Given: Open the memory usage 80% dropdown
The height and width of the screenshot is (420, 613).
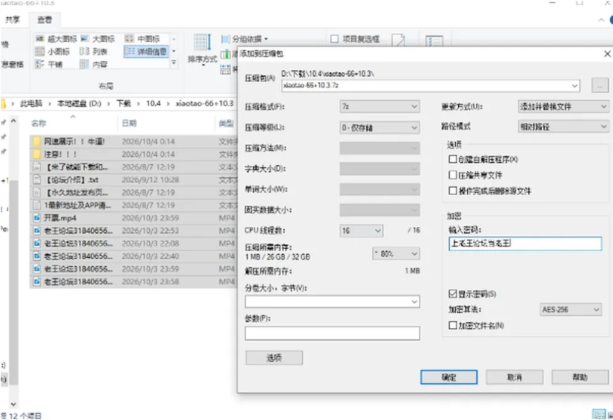Looking at the screenshot, I should point(396,254).
